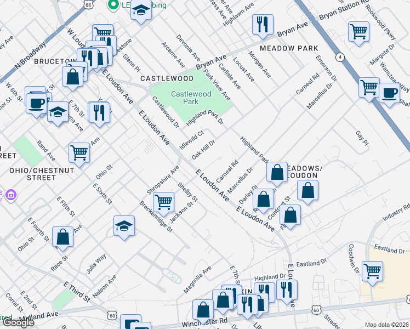Select the Breckenridge St label
The width and height of the screenshot is (410, 329).
(x=156, y=216)
